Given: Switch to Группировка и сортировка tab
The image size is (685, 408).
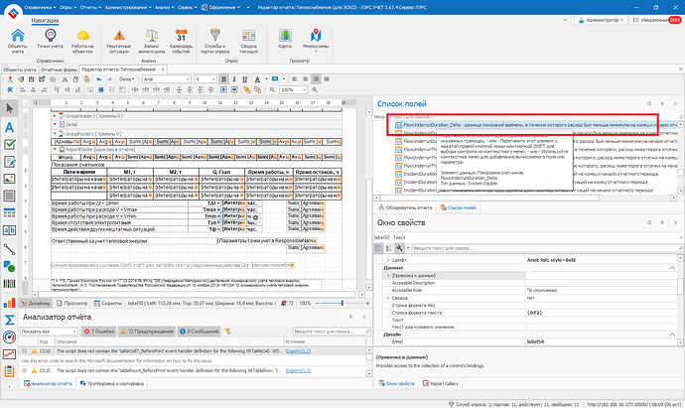Looking at the screenshot, I should 112,383.
